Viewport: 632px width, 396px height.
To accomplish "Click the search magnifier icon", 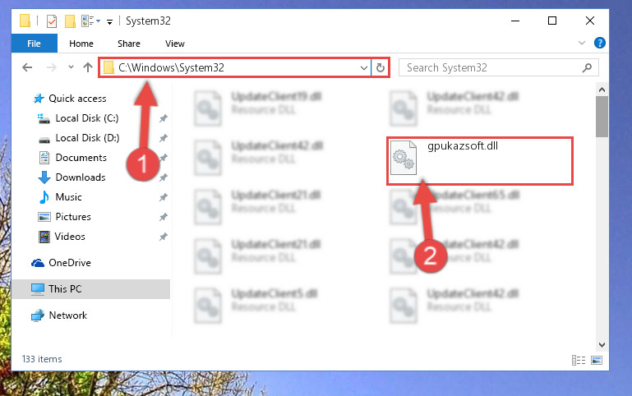I will [x=587, y=67].
